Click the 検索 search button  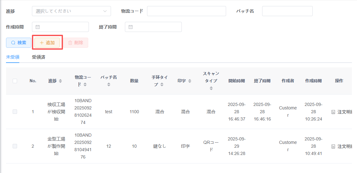point(19,43)
